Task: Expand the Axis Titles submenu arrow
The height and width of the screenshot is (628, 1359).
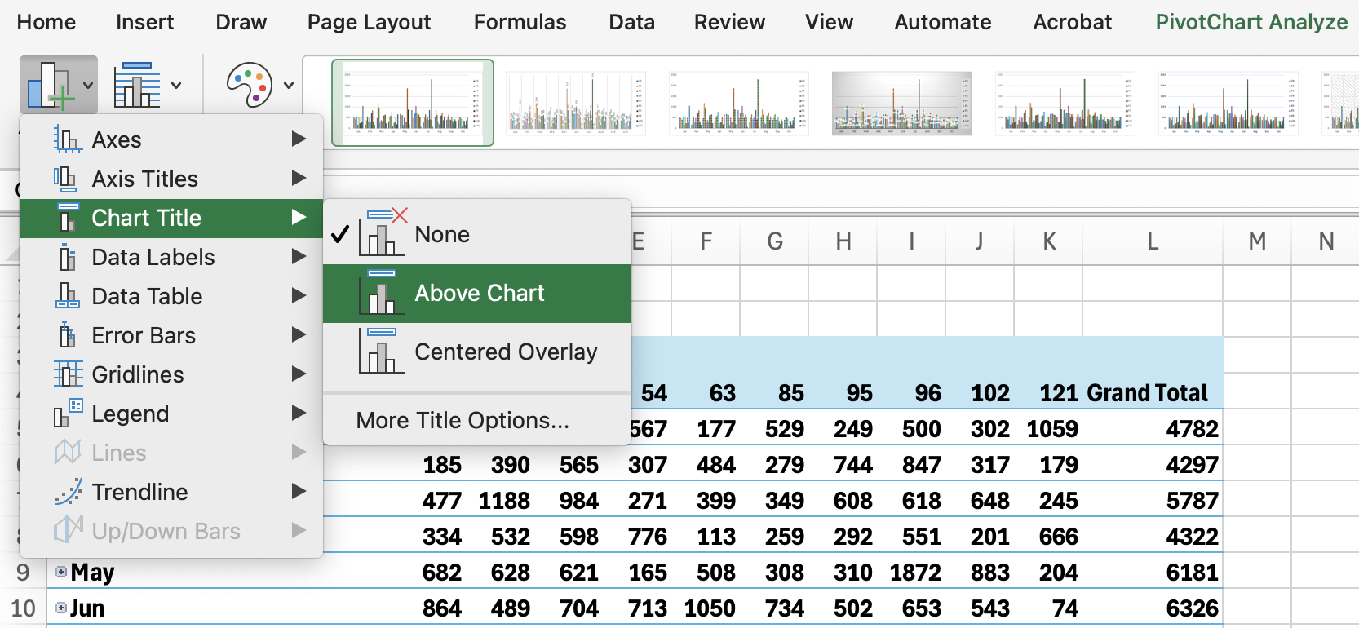Action: coord(299,179)
